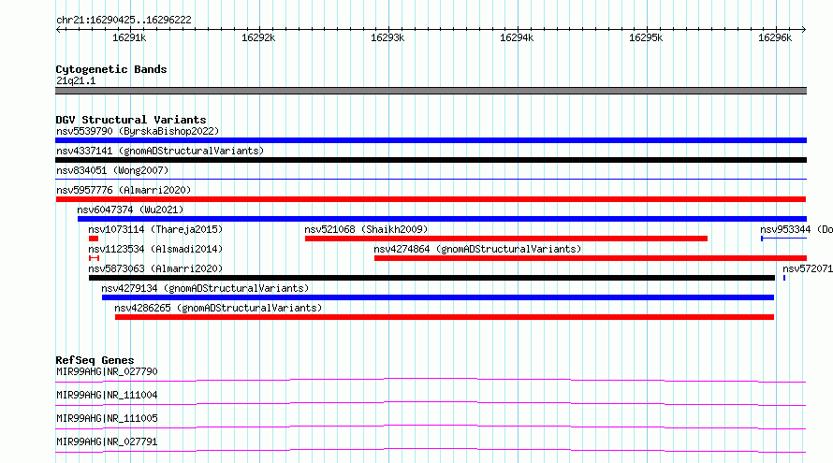Screen dimensions: 833x463
Task: Click the 16294k ruler tick label
Action: (517, 37)
